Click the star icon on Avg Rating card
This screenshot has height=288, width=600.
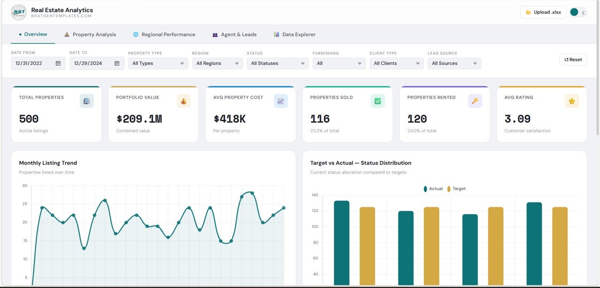[571, 101]
